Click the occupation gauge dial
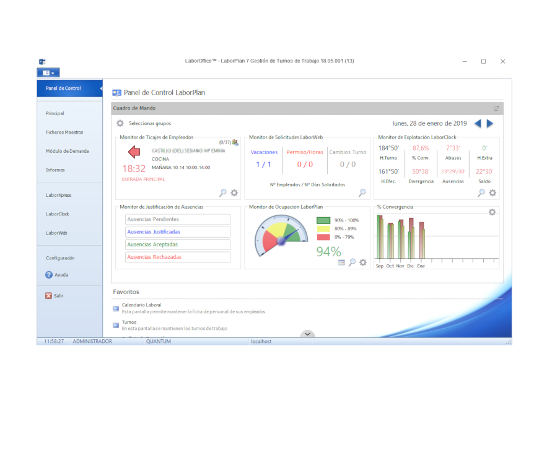534x468 pixels. (281, 235)
